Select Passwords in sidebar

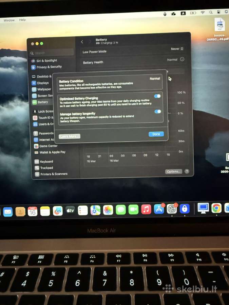[x=43, y=134]
